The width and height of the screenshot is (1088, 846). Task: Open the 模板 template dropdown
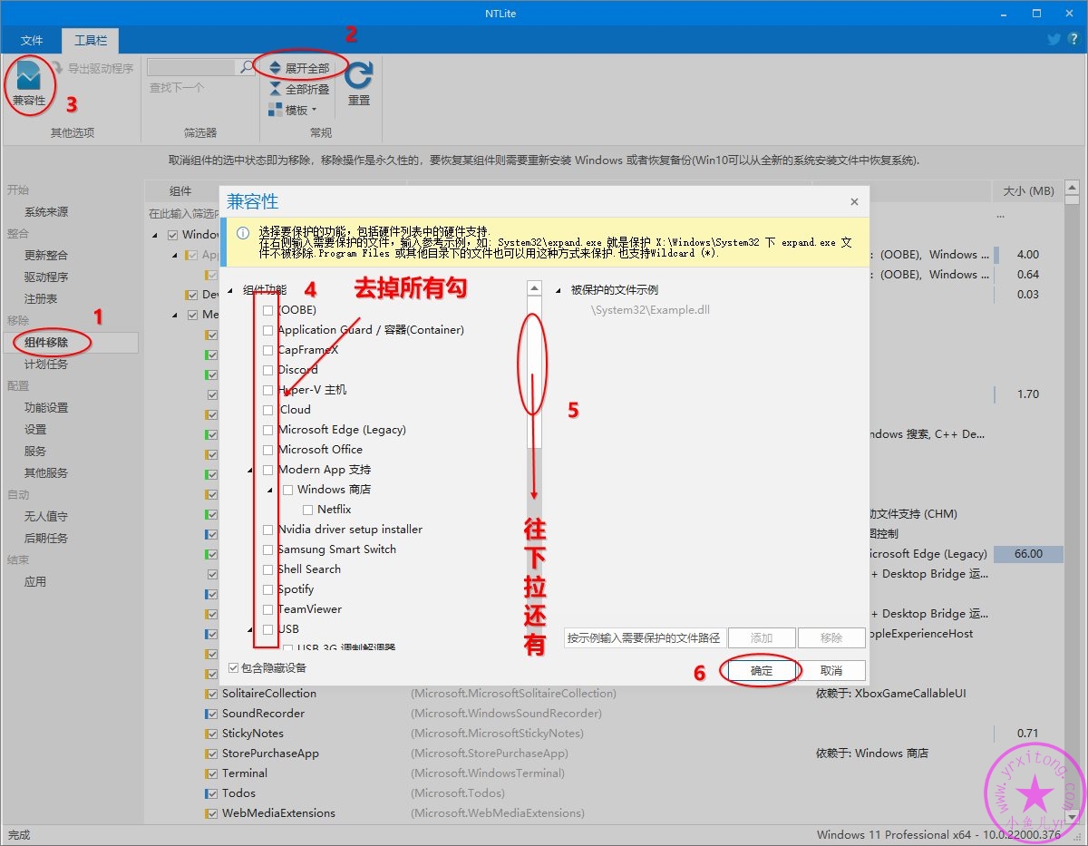point(292,110)
